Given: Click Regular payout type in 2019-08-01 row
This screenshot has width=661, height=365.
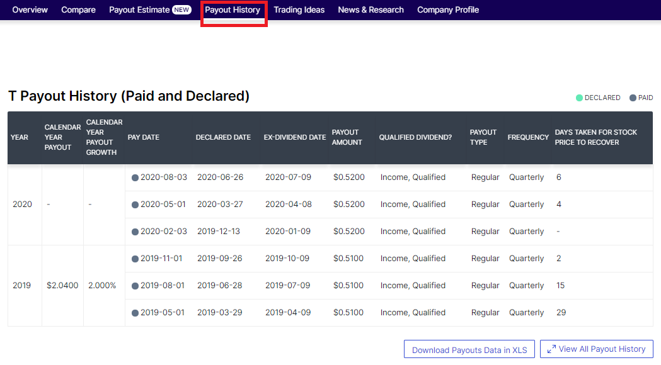Looking at the screenshot, I should pyautogui.click(x=485, y=286).
